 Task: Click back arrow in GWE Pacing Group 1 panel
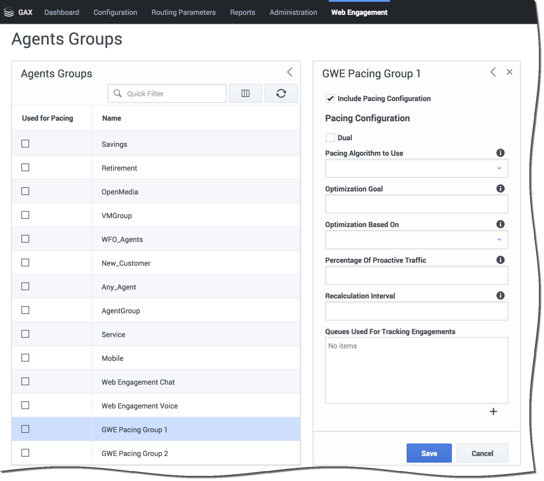[493, 72]
